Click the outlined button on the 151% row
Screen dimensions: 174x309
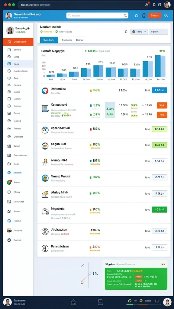pos(159,161)
